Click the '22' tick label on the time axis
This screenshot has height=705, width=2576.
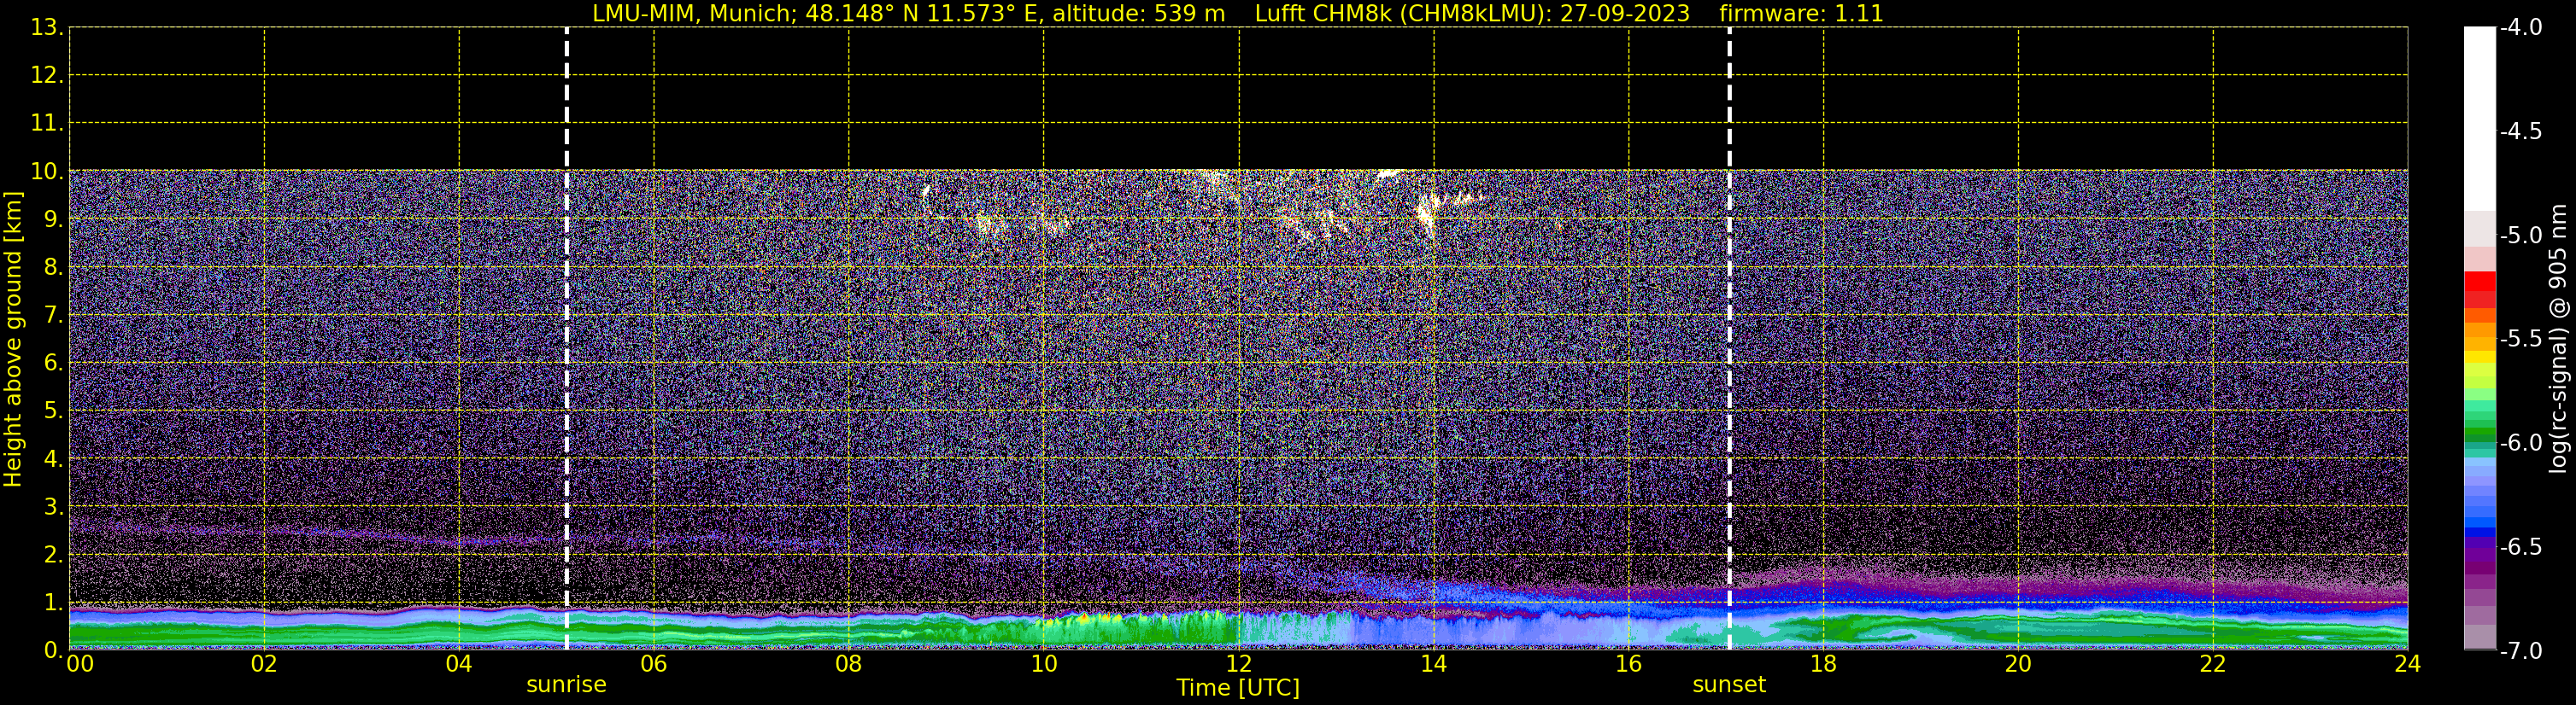[x=2213, y=664]
